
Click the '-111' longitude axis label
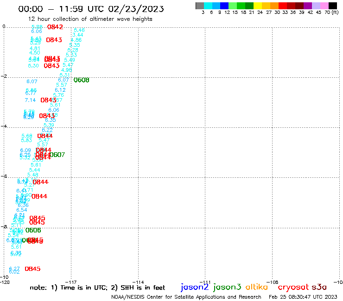click(205, 282)
